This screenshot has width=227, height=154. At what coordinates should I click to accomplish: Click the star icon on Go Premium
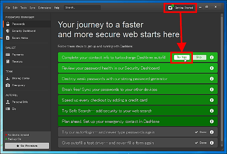pyautogui.click(x=18, y=146)
